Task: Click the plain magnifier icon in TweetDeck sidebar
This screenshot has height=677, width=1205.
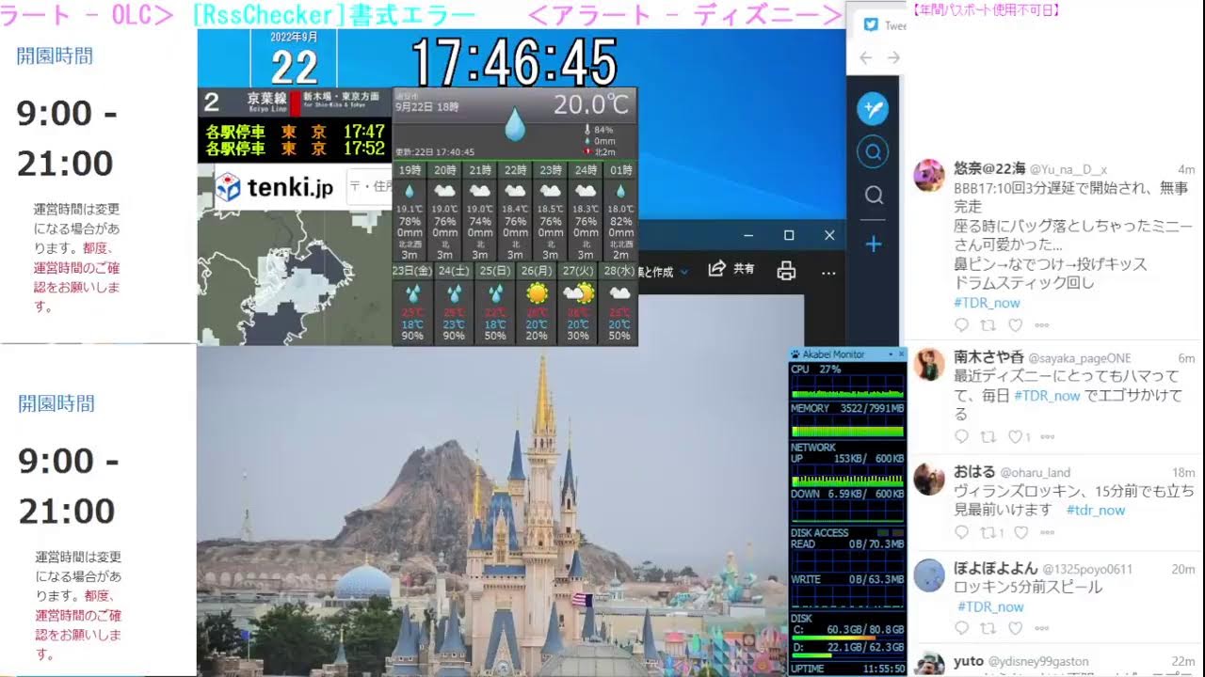Action: (874, 195)
